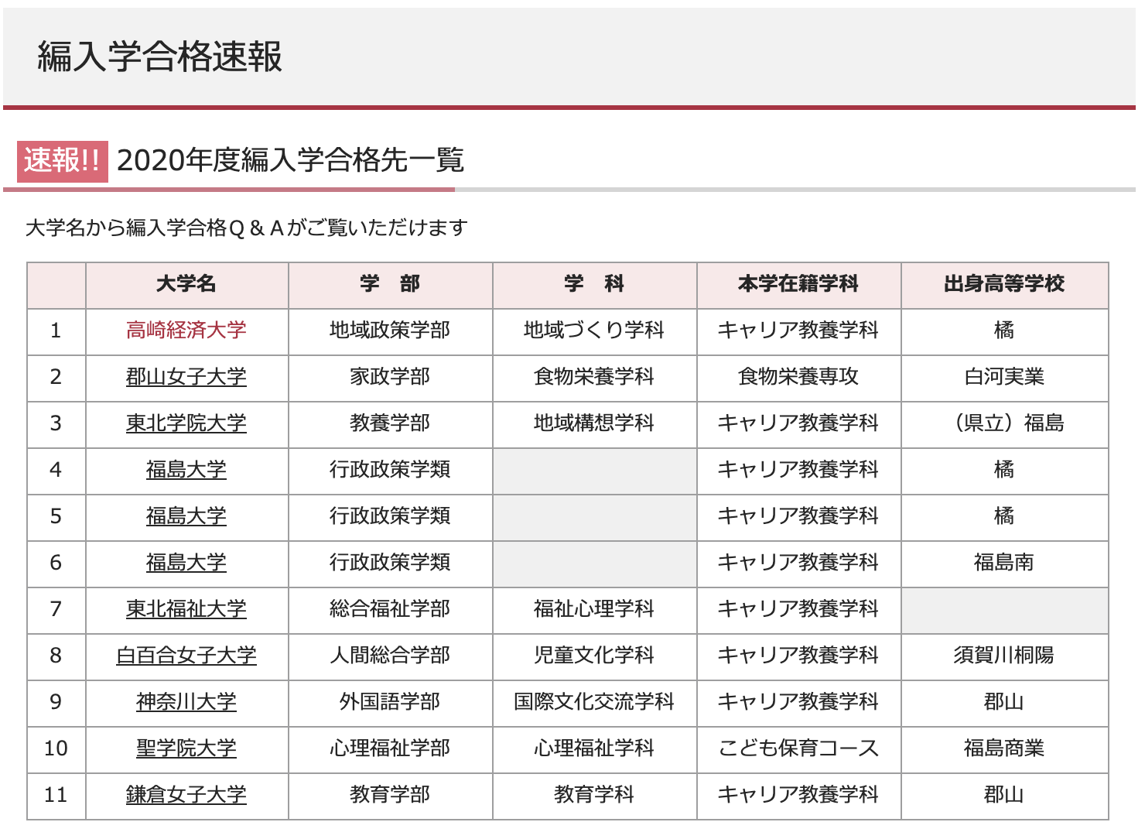Select 行政政策学類 in row 6
This screenshot has width=1145, height=822.
390,563
